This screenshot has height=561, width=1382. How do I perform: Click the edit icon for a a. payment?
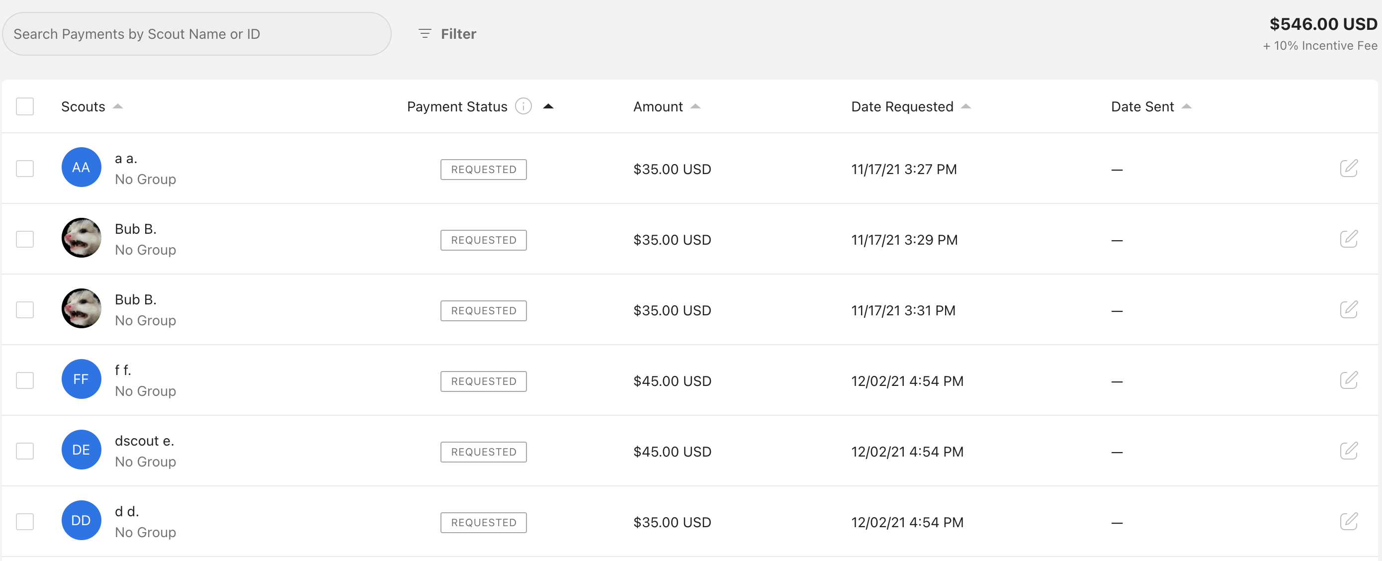1349,168
